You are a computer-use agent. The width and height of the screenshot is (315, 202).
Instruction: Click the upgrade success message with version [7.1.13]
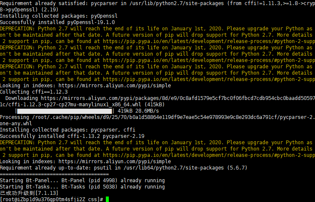29,193
